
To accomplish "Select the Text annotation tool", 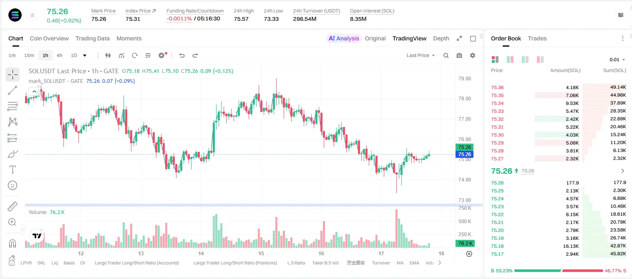I will (x=13, y=169).
